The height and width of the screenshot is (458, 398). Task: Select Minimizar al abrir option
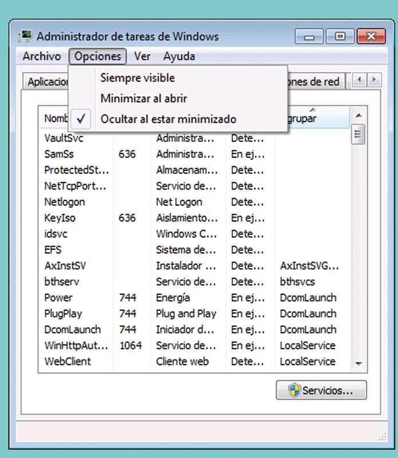[178, 98]
